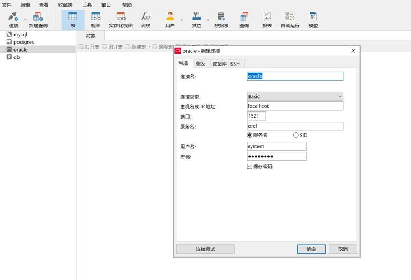Click the 报表 (Report) toolbar icon
Image resolution: width=411 pixels, height=280 pixels.
coord(267,20)
